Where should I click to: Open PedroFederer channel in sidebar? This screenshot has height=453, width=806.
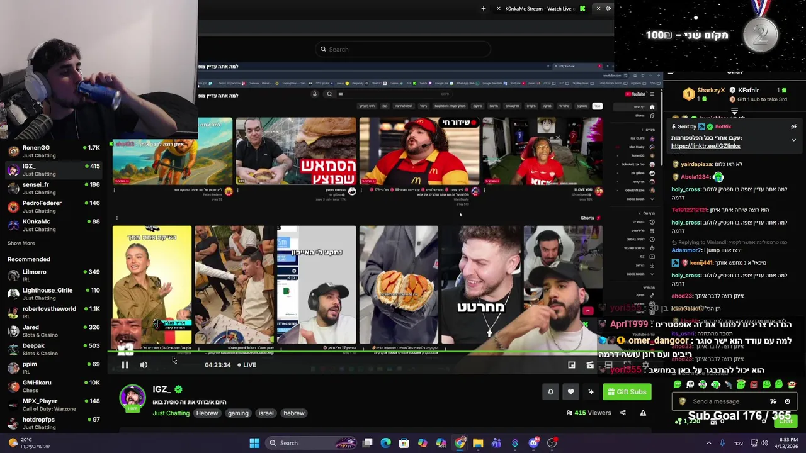coord(54,206)
